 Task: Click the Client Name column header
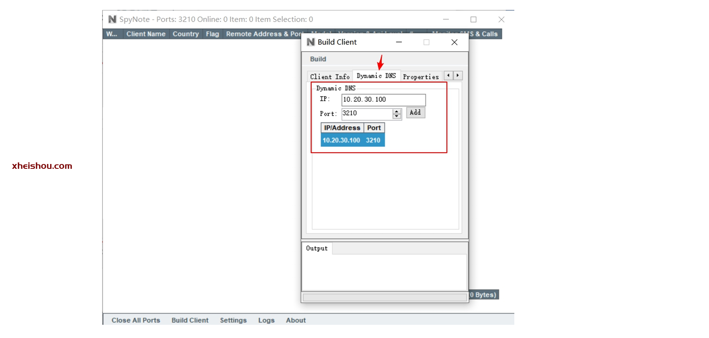(146, 34)
